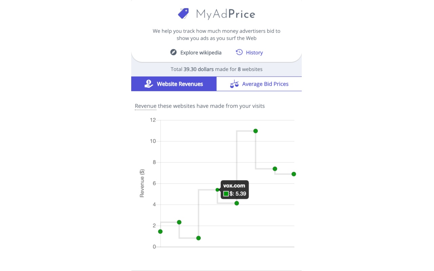Image resolution: width=434 pixels, height=271 pixels.
Task: Click the MyAdPrice price tag logo icon
Action: (x=183, y=14)
